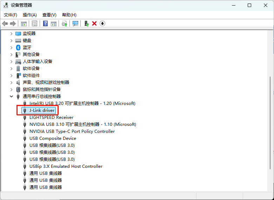The height and width of the screenshot is (200, 274).
Task: Open Help via blue question mark icon
Action: pos(45,23)
